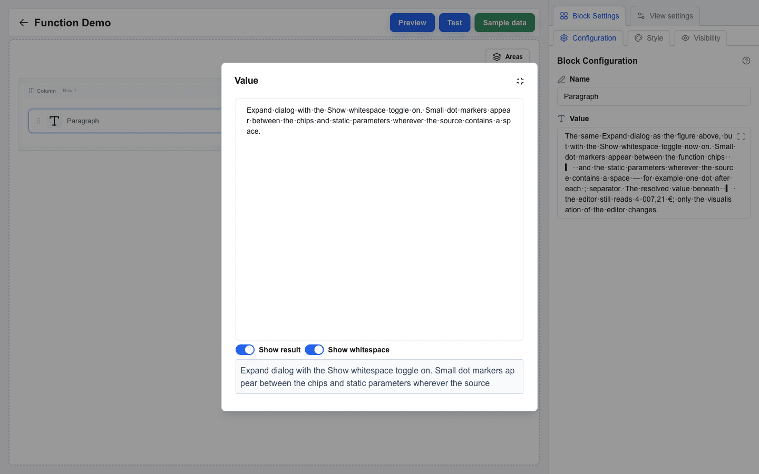This screenshot has height=474, width=759.
Task: Open help for Block Configuration
Action: point(746,61)
